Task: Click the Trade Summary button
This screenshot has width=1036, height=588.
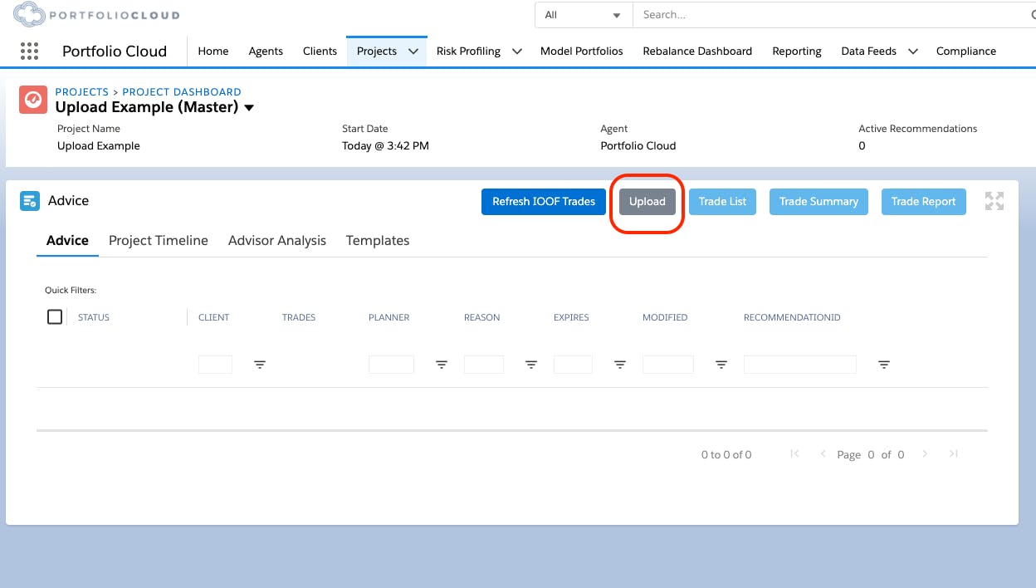Action: tap(819, 201)
